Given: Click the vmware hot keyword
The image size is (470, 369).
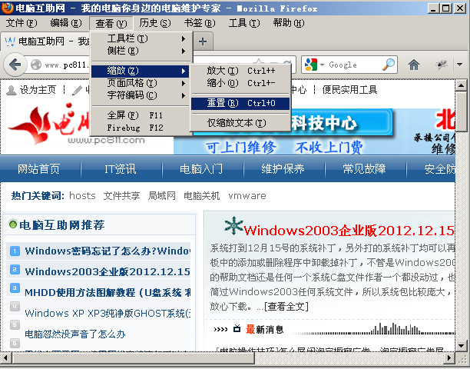Looking at the screenshot, I should coord(247,196).
